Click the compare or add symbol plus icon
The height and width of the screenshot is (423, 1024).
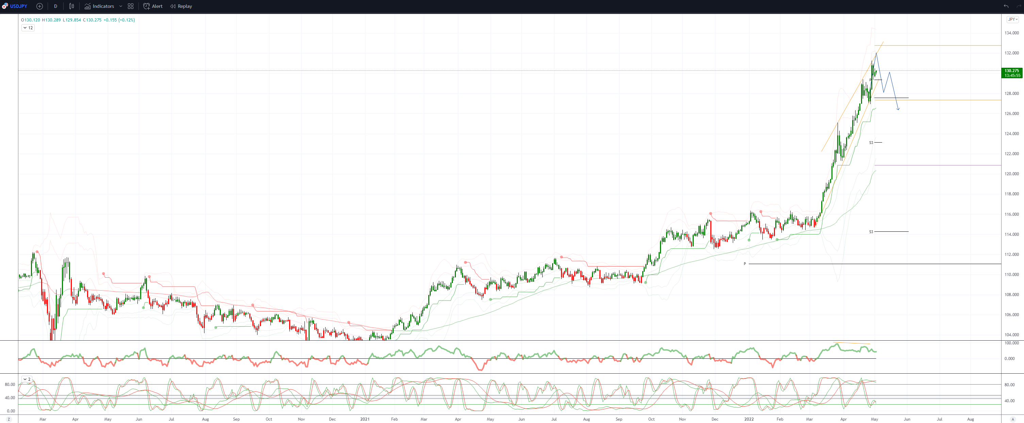coord(39,6)
